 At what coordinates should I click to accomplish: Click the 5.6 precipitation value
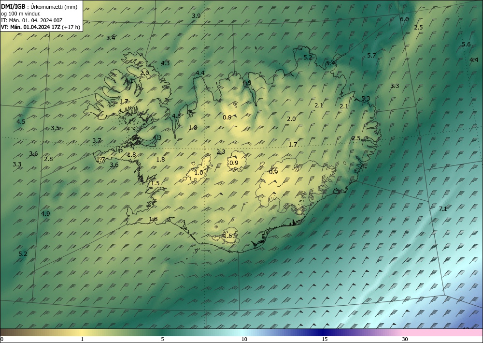pos(466,45)
